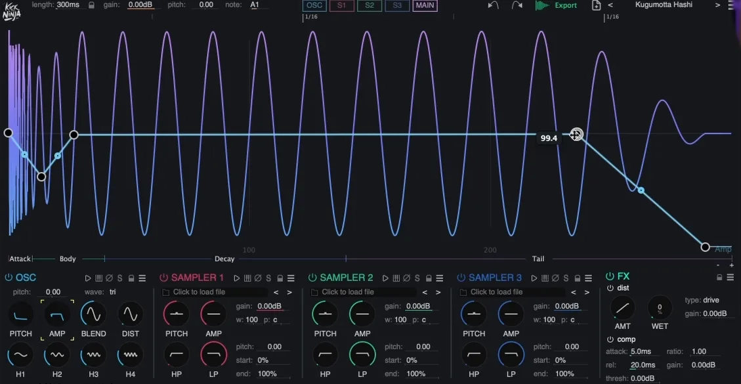Lock the Sampler 3 section
The image size is (741, 384).
click(578, 278)
